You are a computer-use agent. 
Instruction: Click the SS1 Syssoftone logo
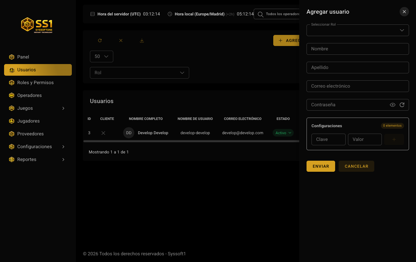pos(37,25)
